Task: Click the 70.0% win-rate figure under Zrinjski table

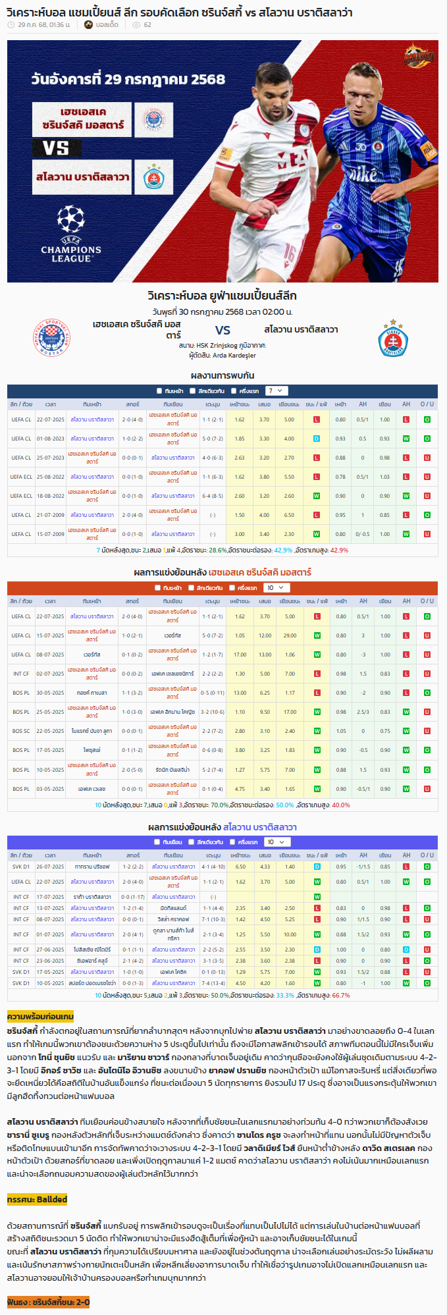Action: click(220, 805)
